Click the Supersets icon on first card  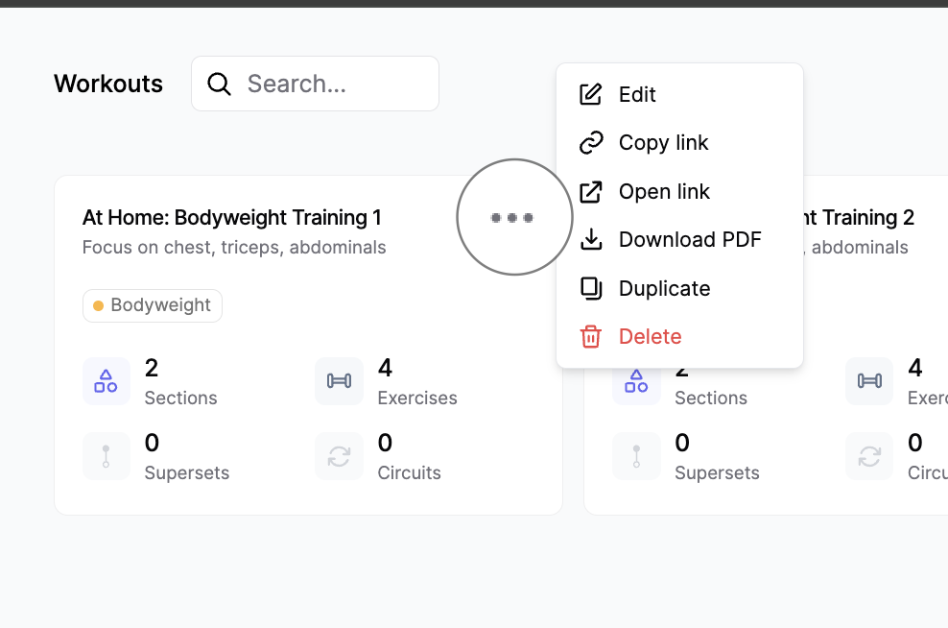click(x=106, y=456)
